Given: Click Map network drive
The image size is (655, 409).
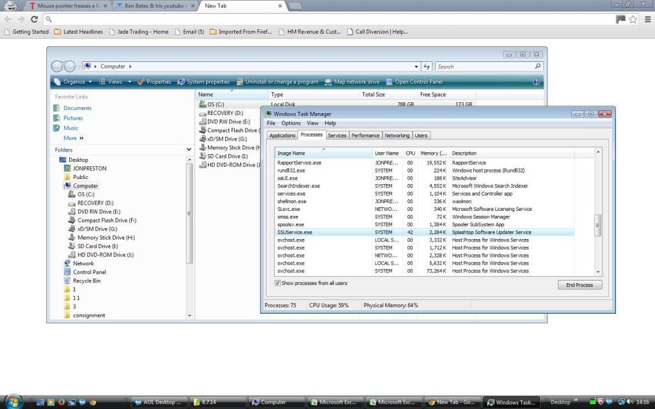Looking at the screenshot, I should [352, 82].
